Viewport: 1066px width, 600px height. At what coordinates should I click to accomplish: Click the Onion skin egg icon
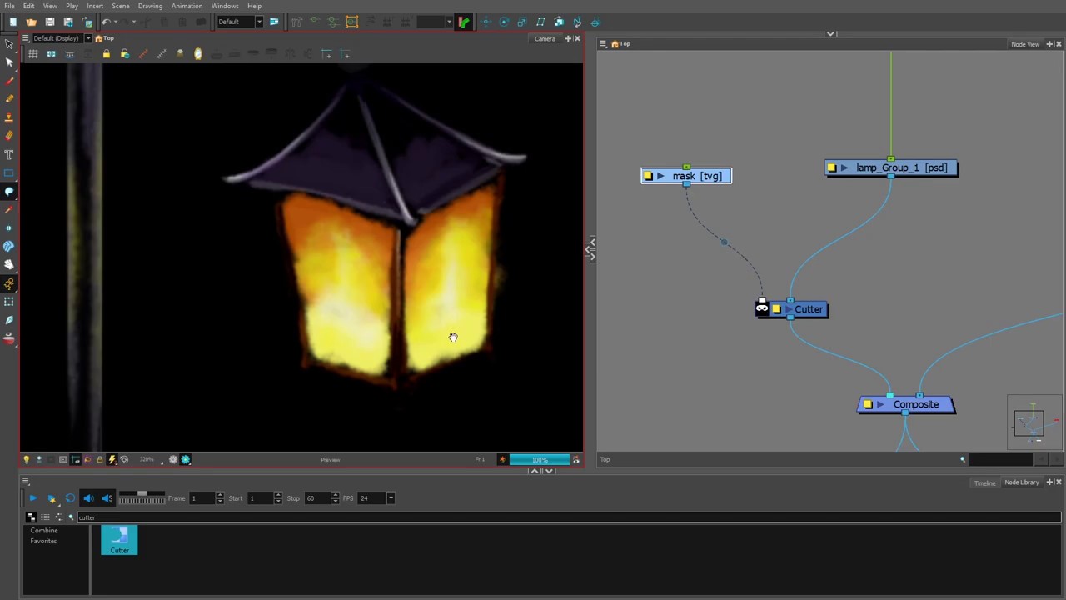197,54
